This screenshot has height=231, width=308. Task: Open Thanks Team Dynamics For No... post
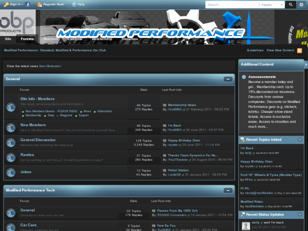[193, 156]
